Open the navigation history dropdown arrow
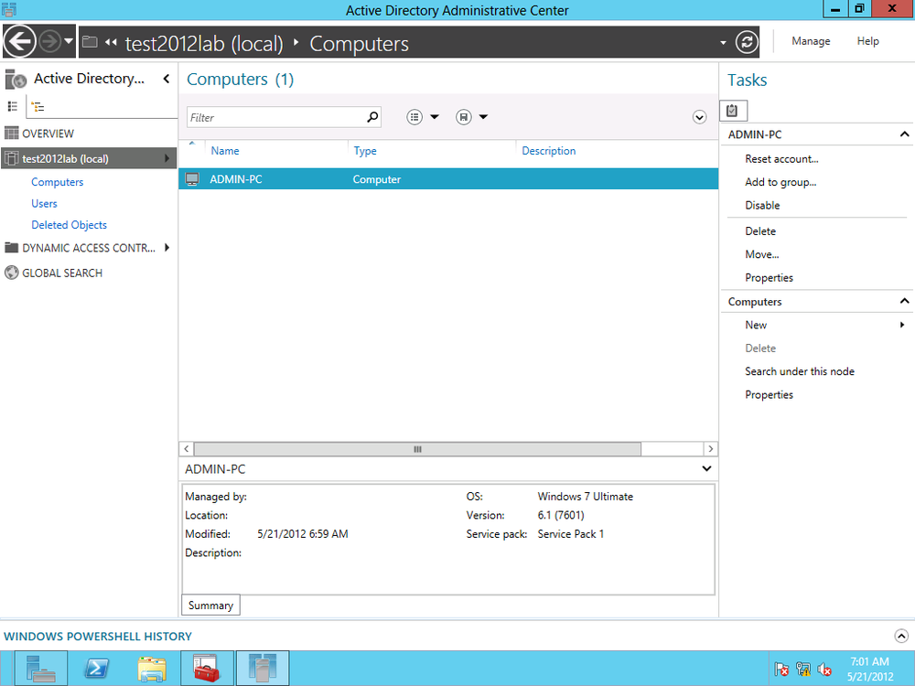Image resolution: width=915 pixels, height=686 pixels. [69, 41]
